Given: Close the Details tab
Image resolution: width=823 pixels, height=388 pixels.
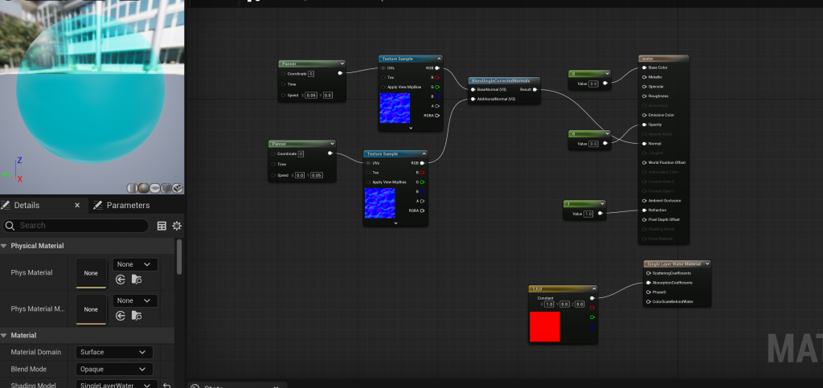Looking at the screenshot, I should pos(77,206).
